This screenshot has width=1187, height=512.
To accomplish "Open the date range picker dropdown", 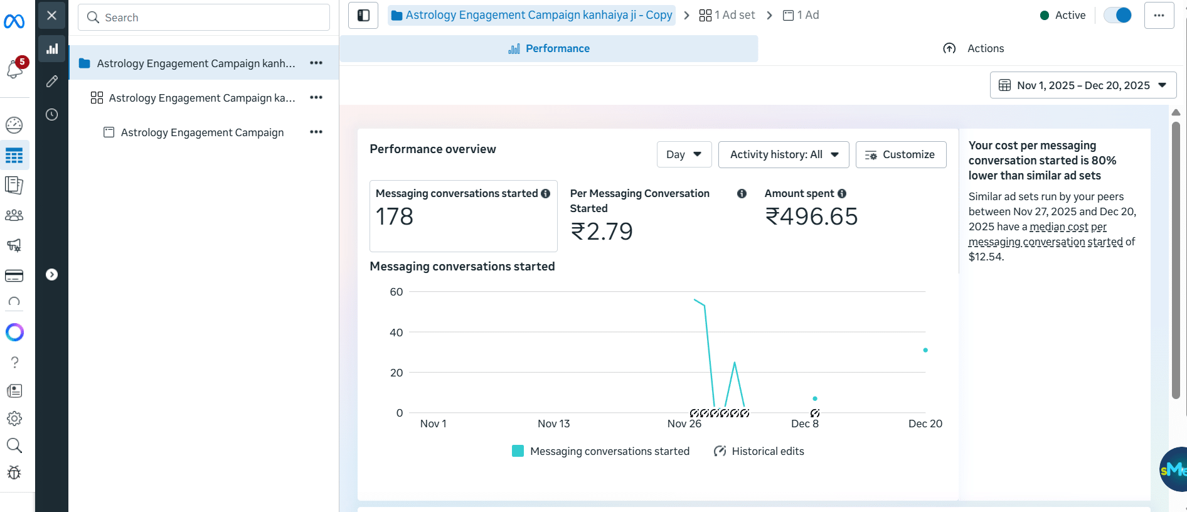I will [1083, 85].
